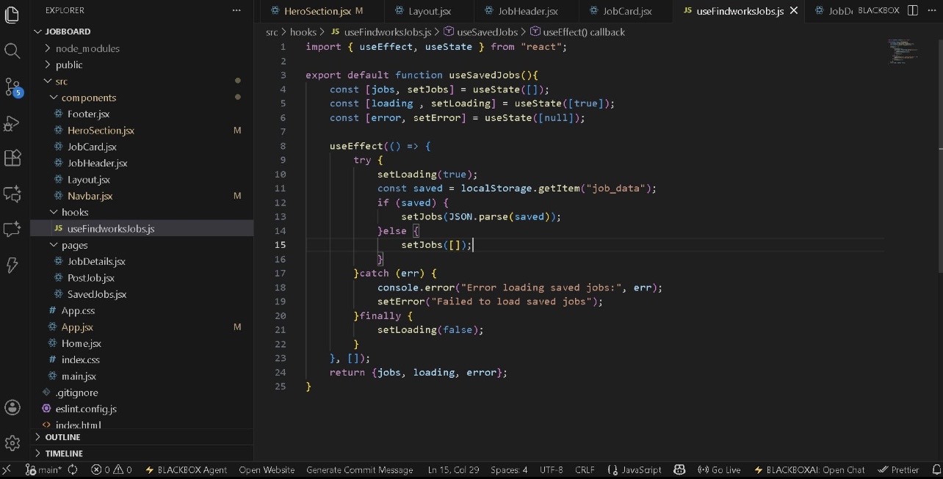Open eslint.config.js in explorer
The width and height of the screenshot is (943, 479).
(141, 409)
